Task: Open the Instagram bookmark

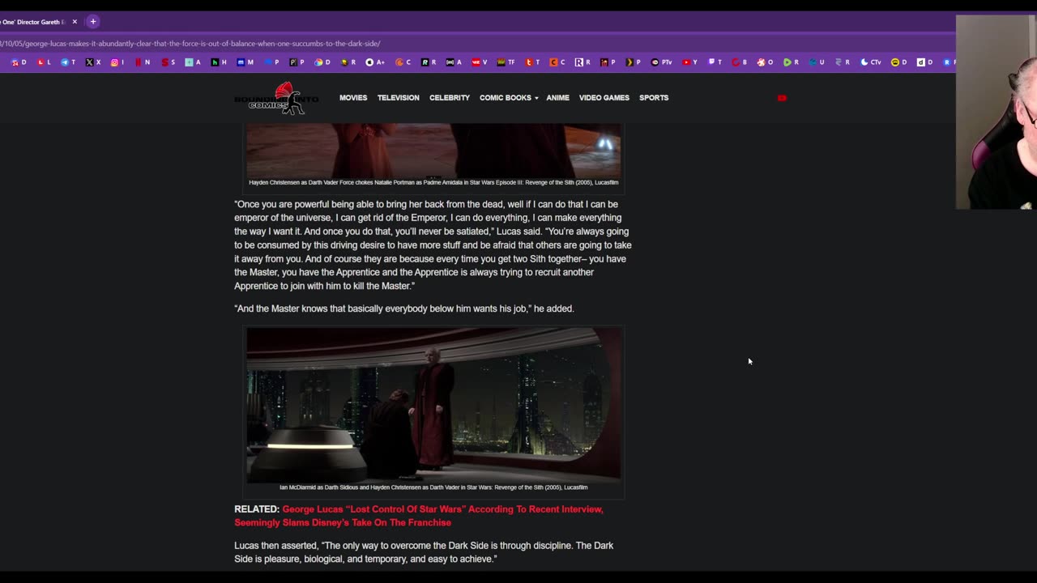Action: 117,62
